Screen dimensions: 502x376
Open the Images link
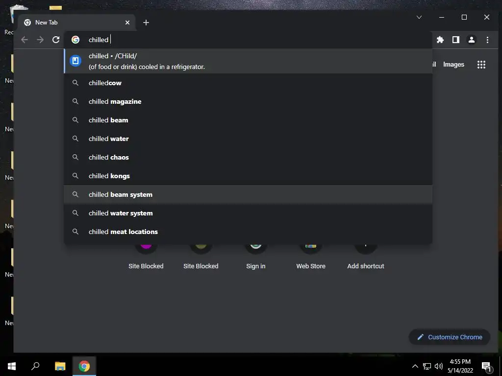tap(453, 64)
